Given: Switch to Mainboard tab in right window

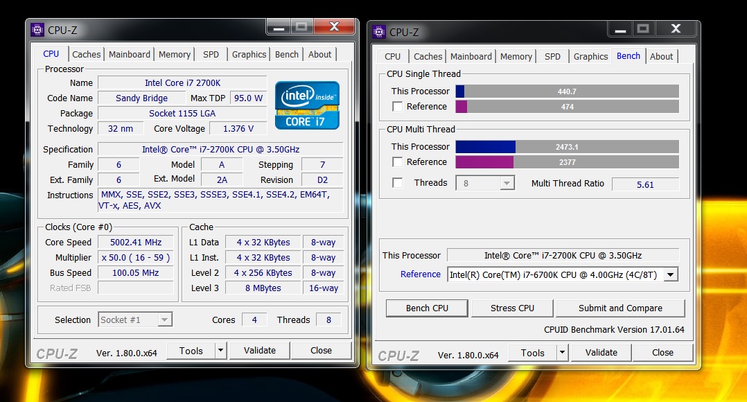Looking at the screenshot, I should (471, 56).
